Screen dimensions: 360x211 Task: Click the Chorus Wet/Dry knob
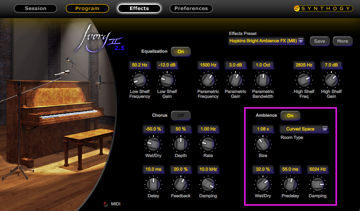[x=153, y=144]
